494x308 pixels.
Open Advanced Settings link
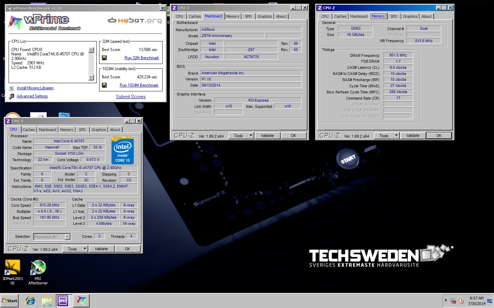(32, 96)
